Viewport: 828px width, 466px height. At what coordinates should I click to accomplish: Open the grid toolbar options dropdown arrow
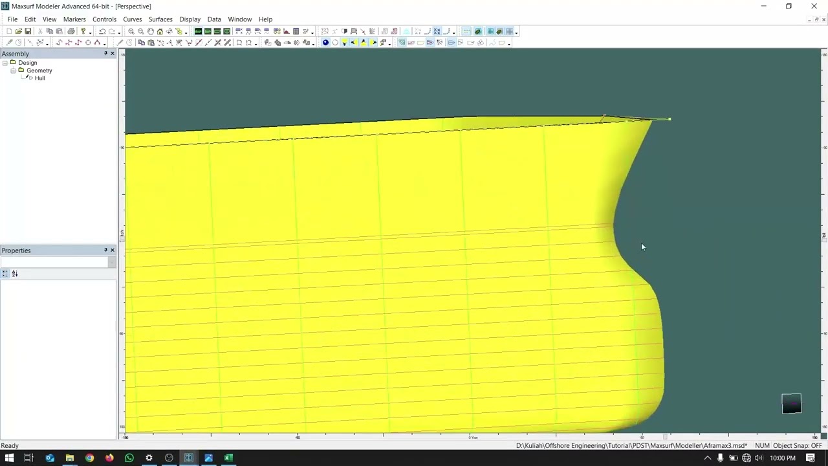[516, 32]
